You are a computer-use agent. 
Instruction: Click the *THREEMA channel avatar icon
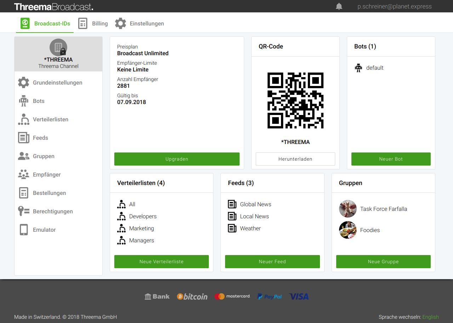[x=58, y=47]
